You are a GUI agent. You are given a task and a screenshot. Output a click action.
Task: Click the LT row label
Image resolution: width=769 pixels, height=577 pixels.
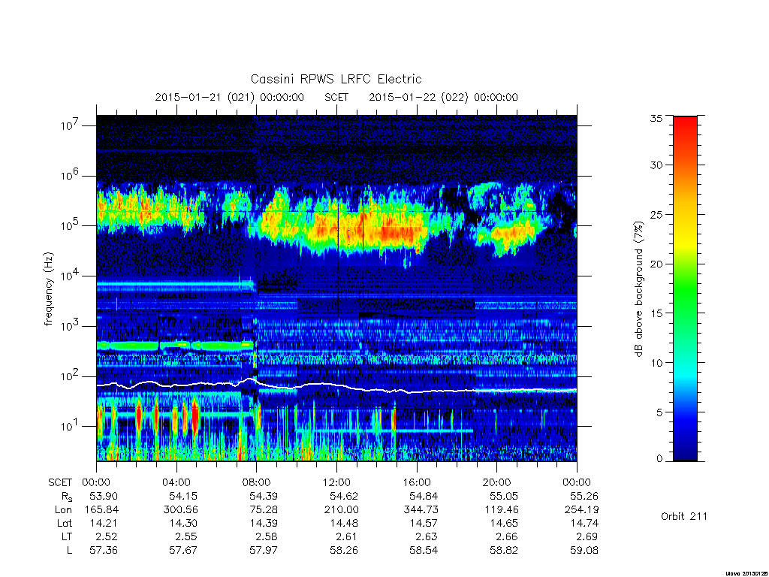[x=66, y=536]
